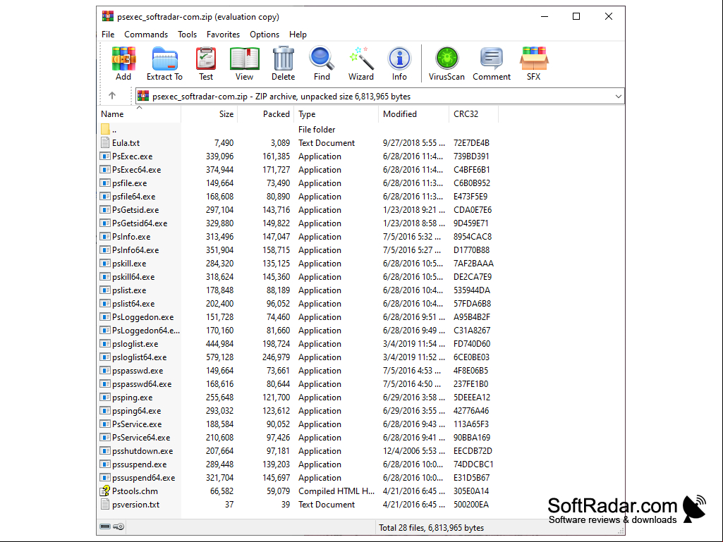Viewport: 723px width, 542px height.
Task: Sort by the CRC32 column header
Action: pyautogui.click(x=473, y=114)
